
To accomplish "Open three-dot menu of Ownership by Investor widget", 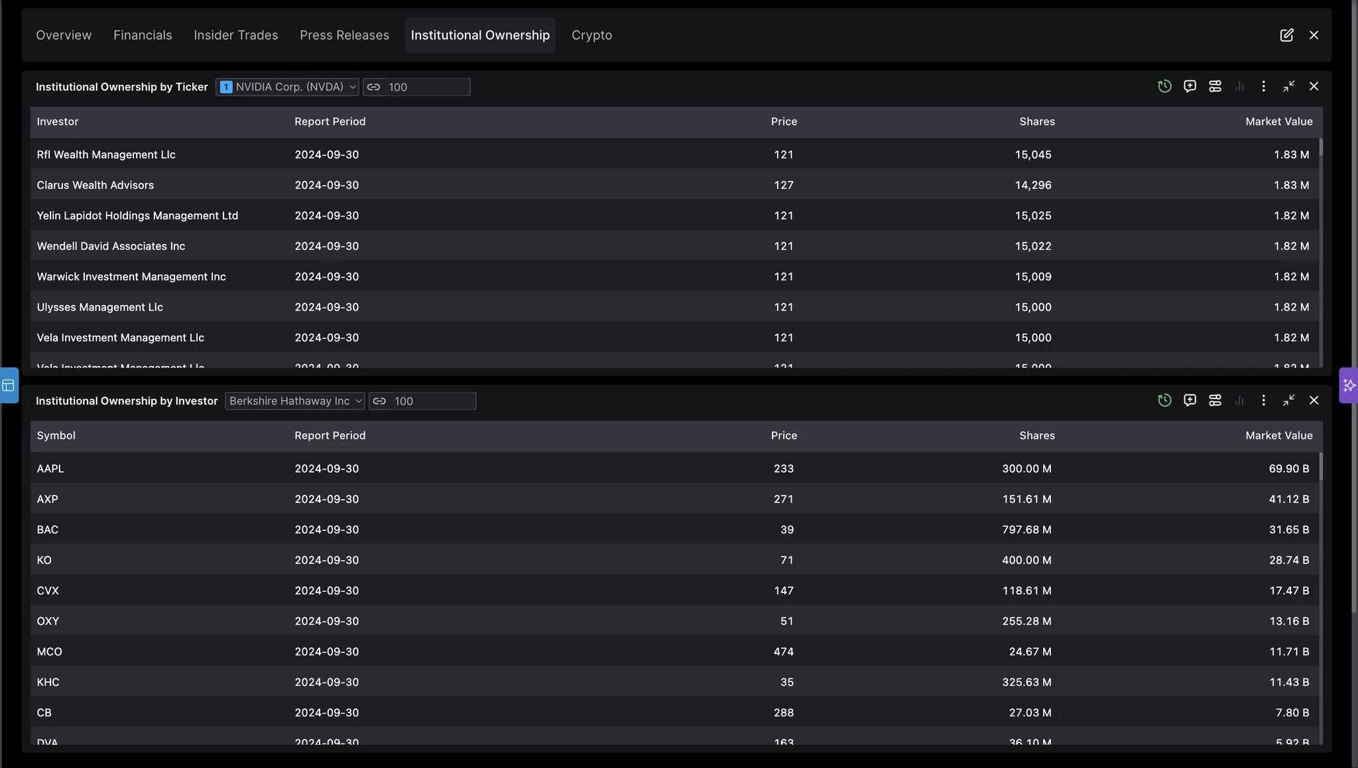I will 1263,401.
